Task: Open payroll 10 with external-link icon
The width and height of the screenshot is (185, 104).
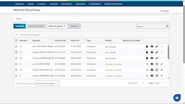Action: pos(157,70)
